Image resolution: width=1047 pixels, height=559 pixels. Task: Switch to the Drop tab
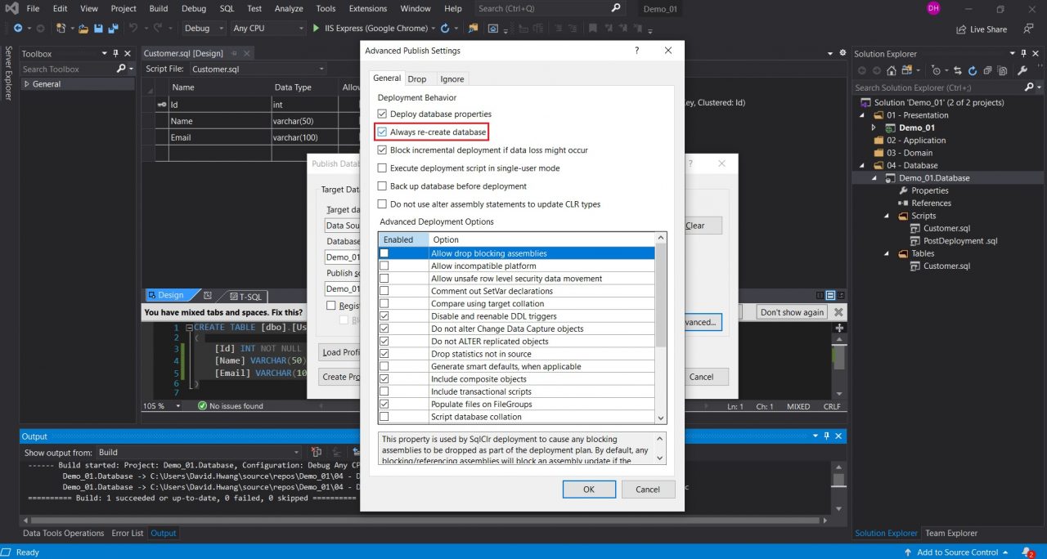(x=417, y=78)
